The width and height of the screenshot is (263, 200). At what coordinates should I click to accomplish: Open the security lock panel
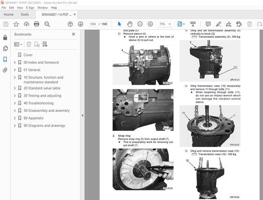pyautogui.click(x=5, y=37)
